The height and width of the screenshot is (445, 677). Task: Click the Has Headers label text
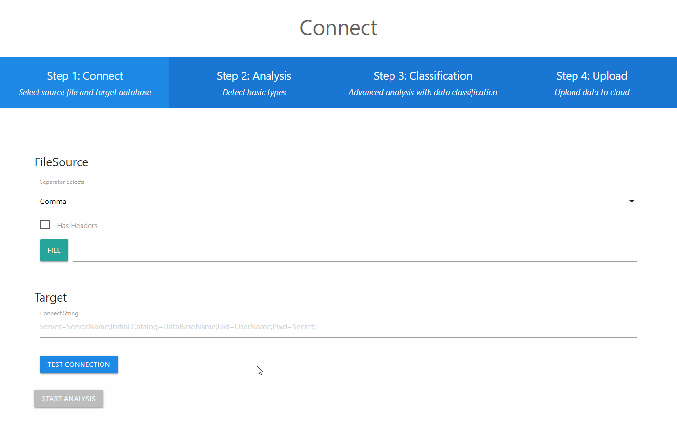77,226
